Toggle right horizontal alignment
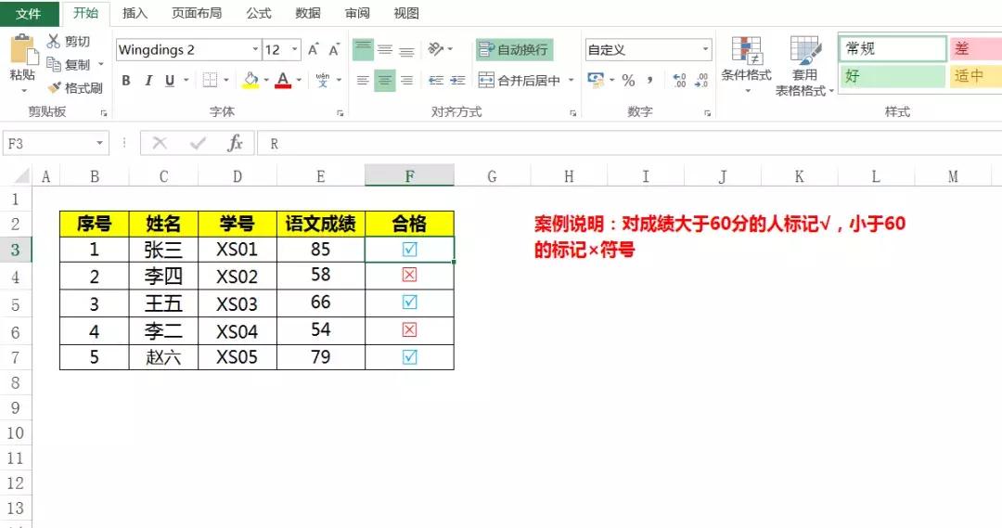The image size is (1002, 528). pyautogui.click(x=406, y=81)
